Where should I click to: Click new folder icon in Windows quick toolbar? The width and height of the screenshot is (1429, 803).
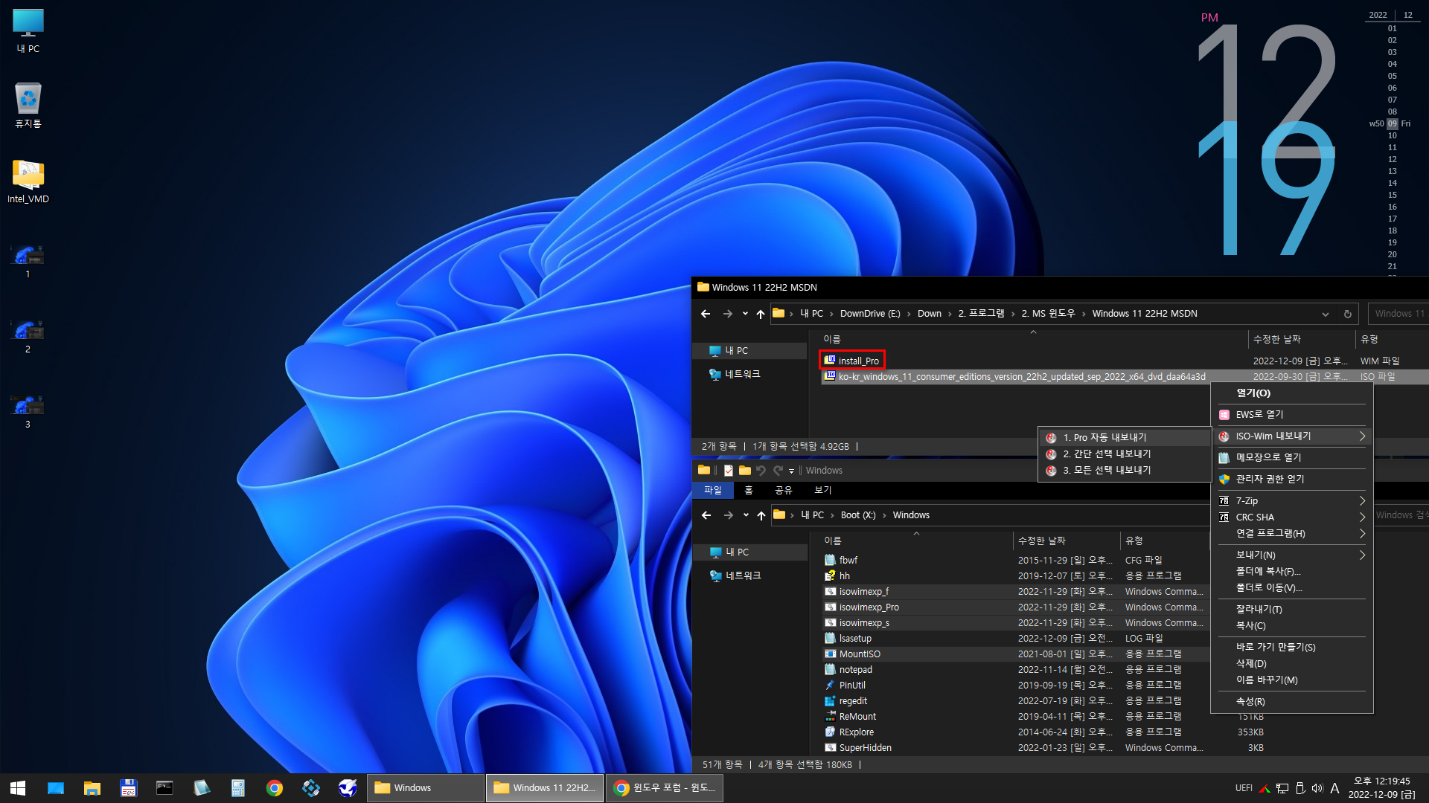pyautogui.click(x=744, y=471)
